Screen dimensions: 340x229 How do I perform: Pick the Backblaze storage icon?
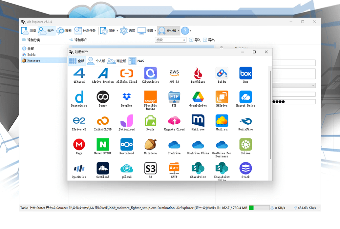click(x=198, y=73)
